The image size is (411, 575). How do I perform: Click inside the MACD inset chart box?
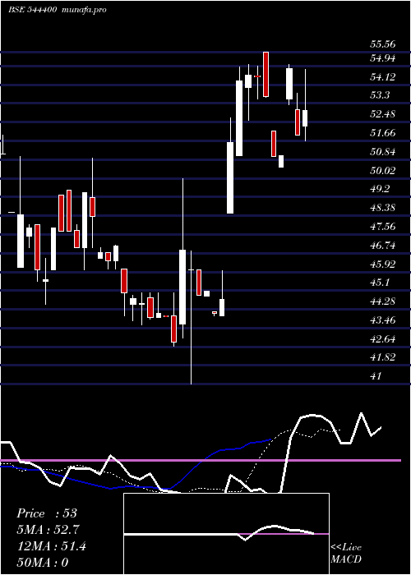[226, 534]
